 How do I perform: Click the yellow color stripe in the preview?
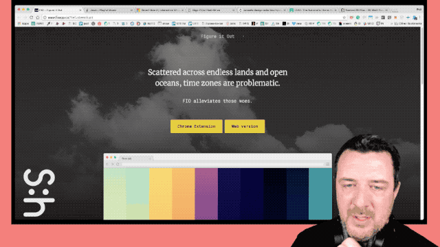160,193
